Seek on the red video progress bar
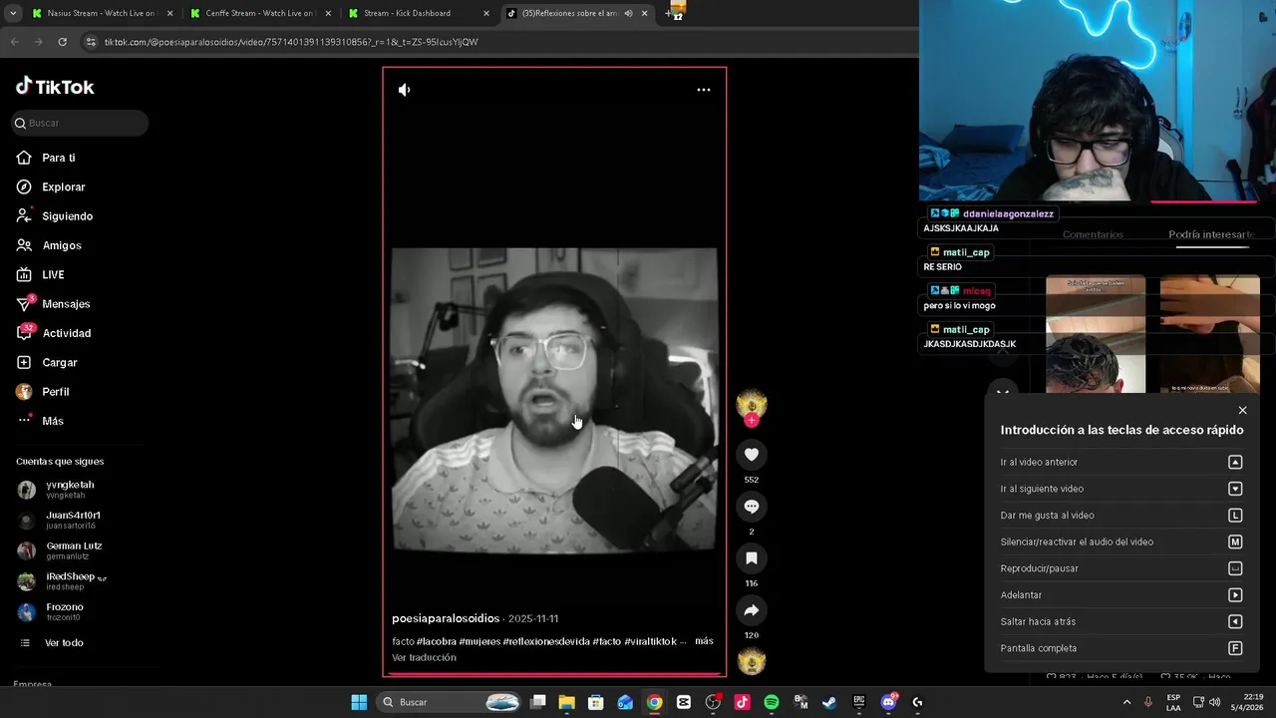Image resolution: width=1276 pixels, height=718 pixels. 554,674
